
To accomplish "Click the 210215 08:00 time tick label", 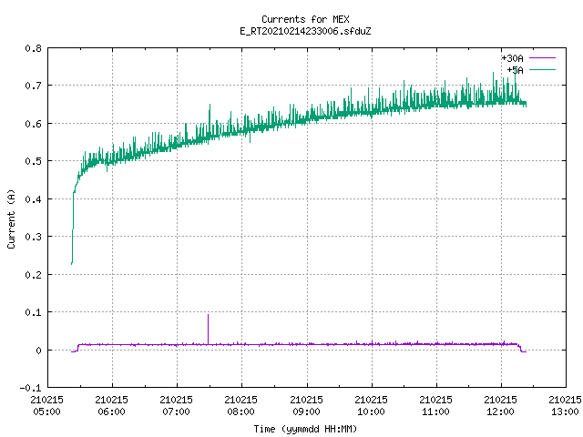I will (x=240, y=406).
